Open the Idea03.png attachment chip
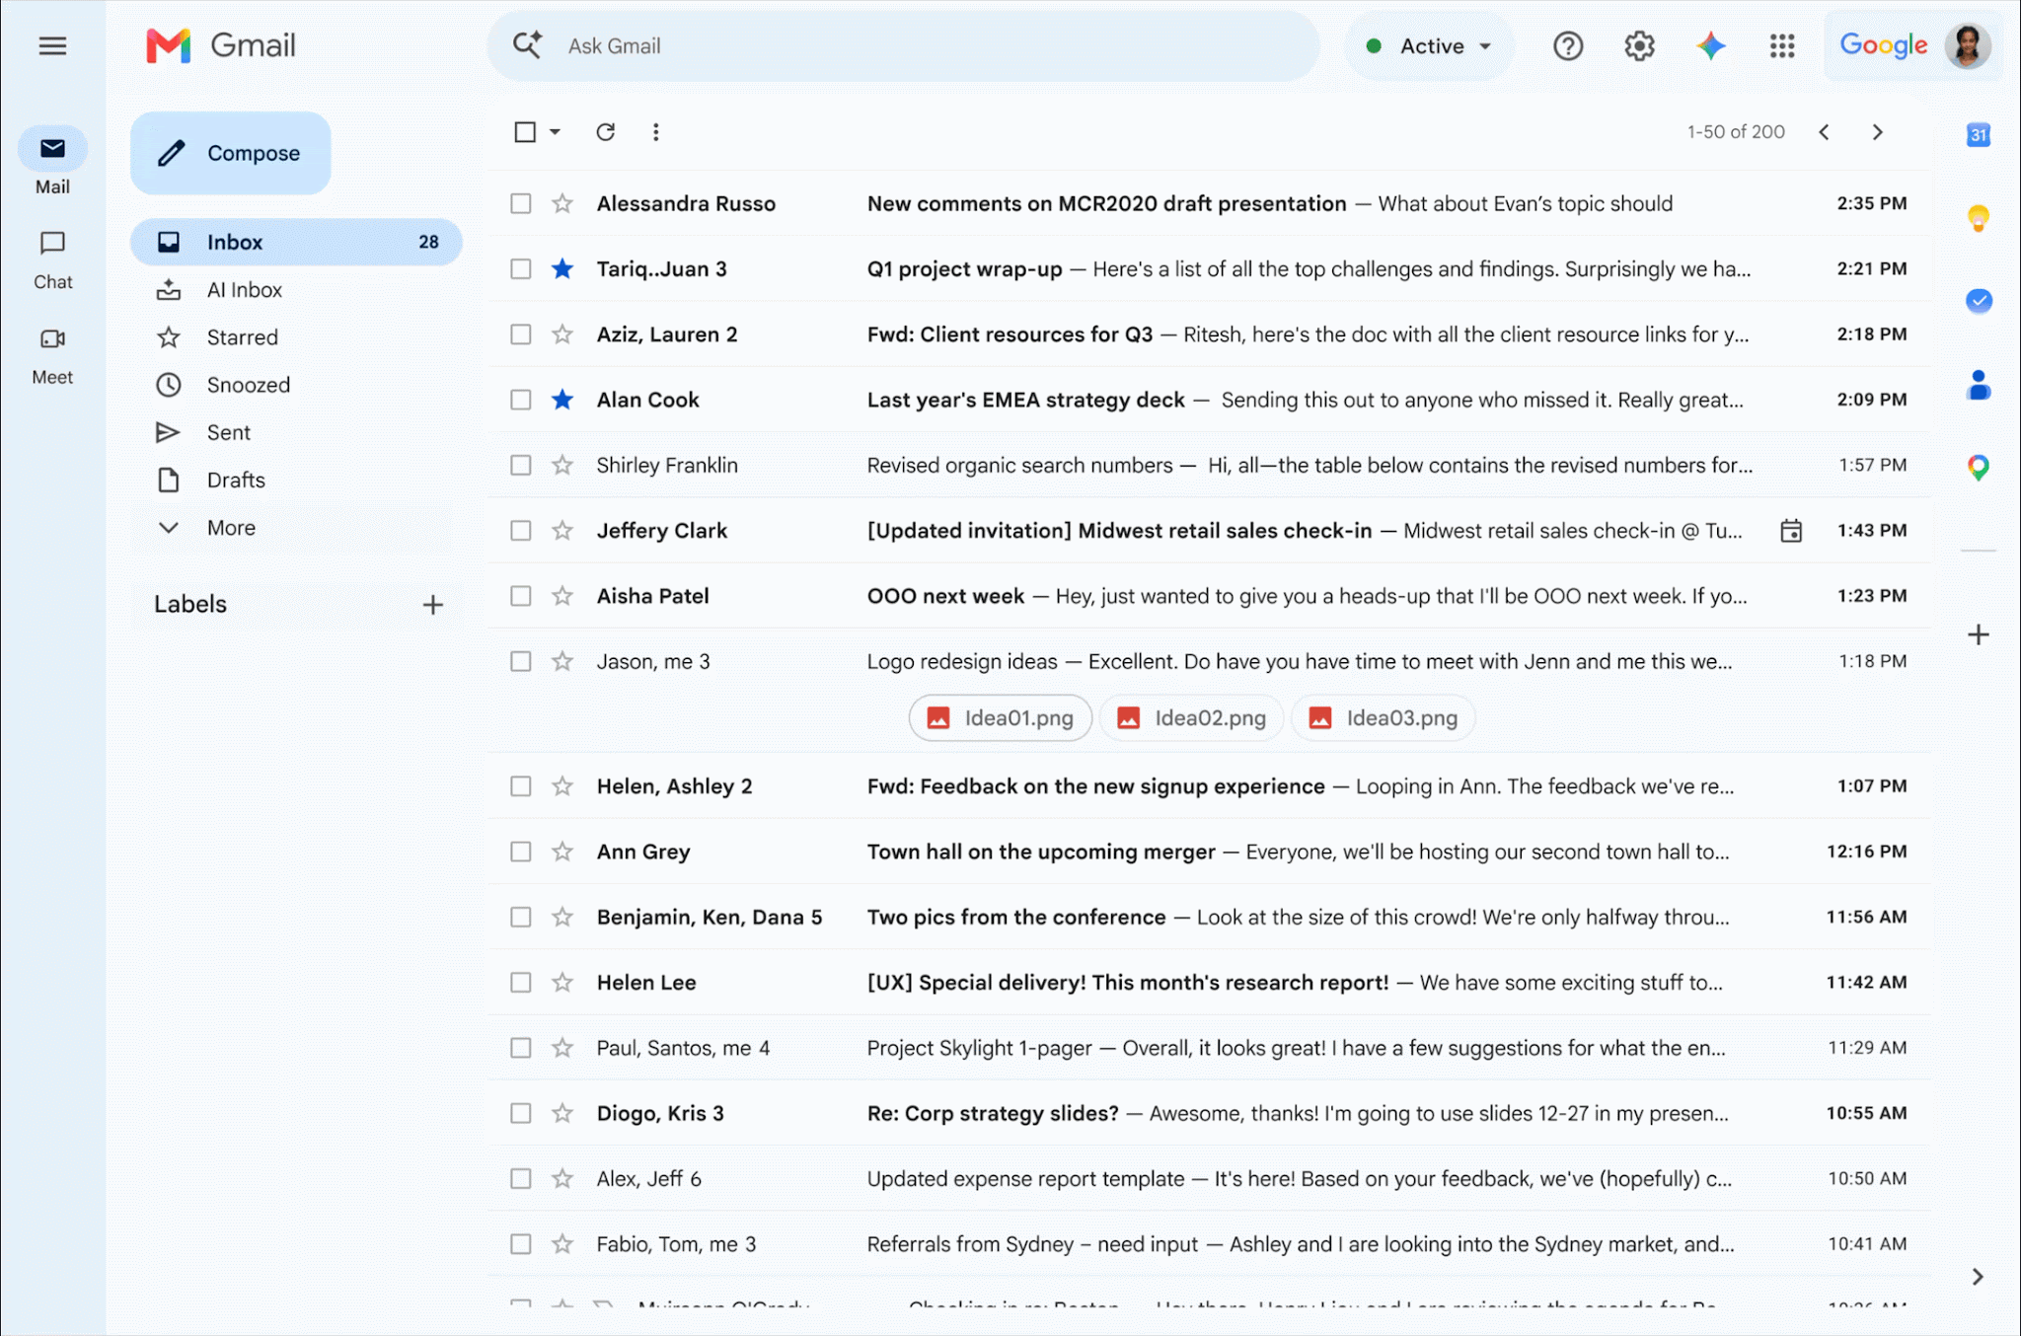 click(1383, 718)
